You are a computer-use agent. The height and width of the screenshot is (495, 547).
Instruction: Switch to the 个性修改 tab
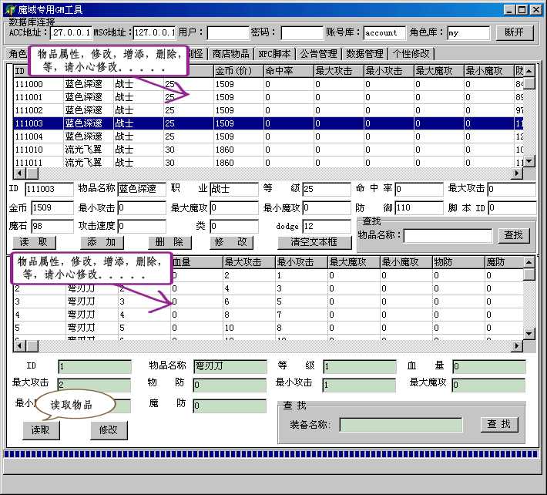pos(411,54)
